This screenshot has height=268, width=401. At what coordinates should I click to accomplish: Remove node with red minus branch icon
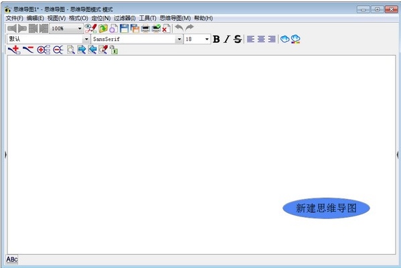(28, 50)
